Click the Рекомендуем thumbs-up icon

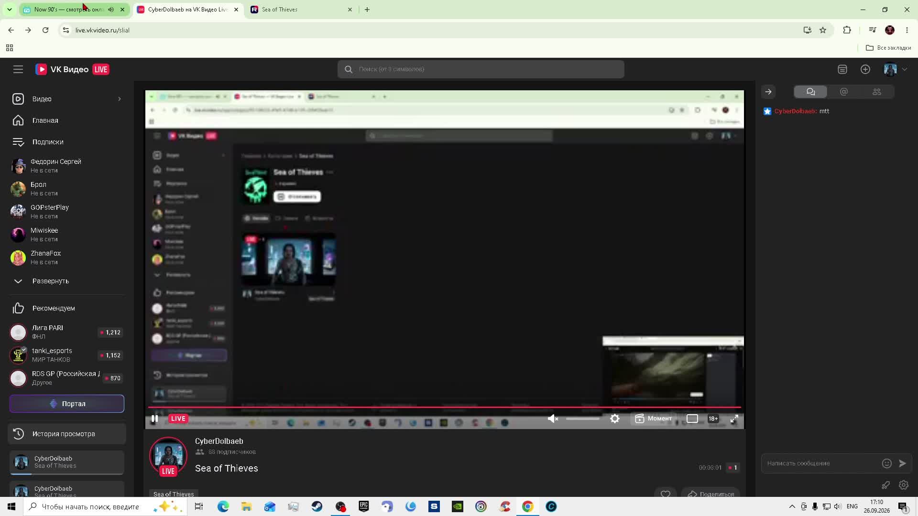18,308
